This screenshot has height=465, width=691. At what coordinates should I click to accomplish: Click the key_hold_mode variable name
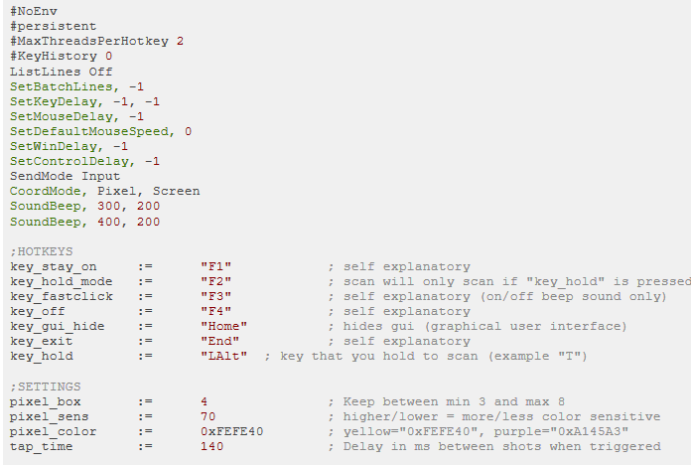[62, 281]
